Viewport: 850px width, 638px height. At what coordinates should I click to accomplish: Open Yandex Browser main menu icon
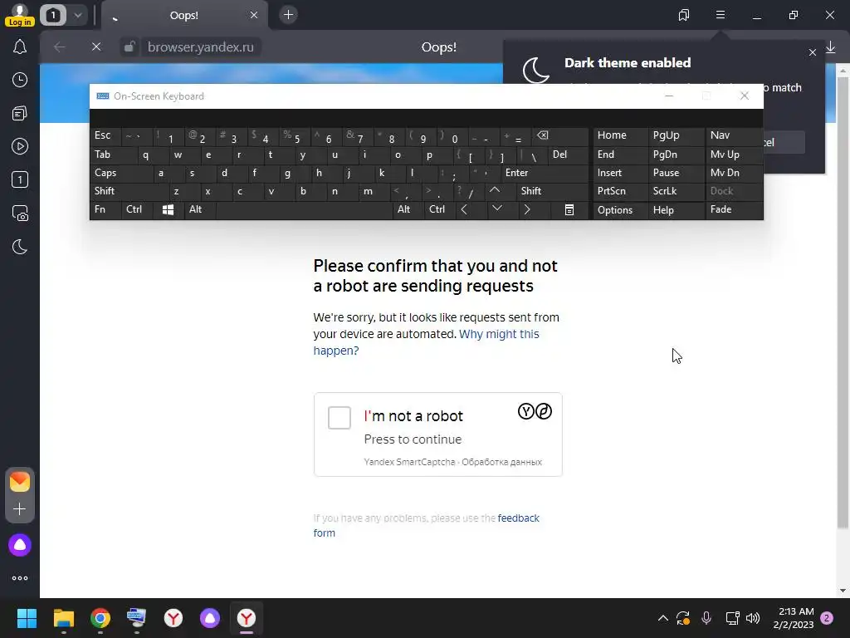point(721,15)
